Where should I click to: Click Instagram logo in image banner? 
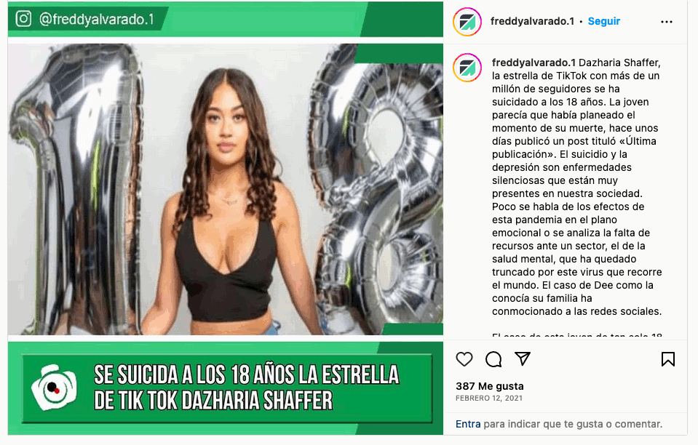click(23, 19)
